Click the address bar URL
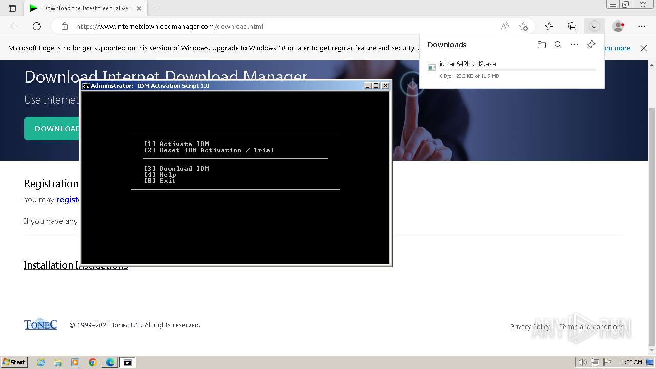The height and width of the screenshot is (369, 656). coord(170,26)
